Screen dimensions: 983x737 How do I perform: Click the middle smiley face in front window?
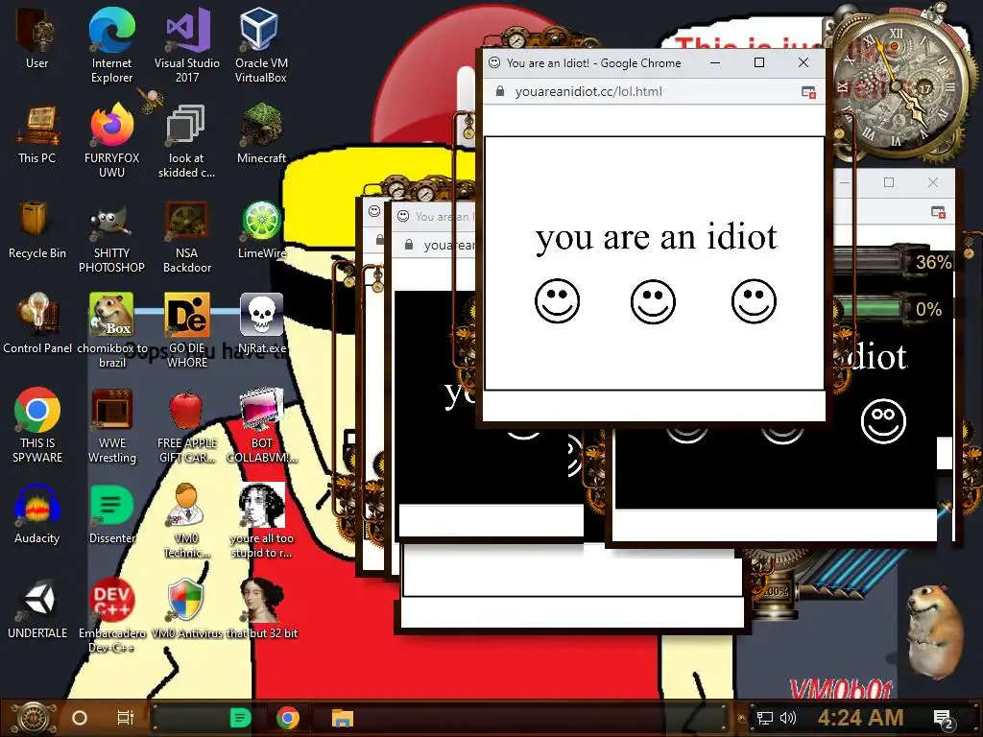[x=653, y=301]
